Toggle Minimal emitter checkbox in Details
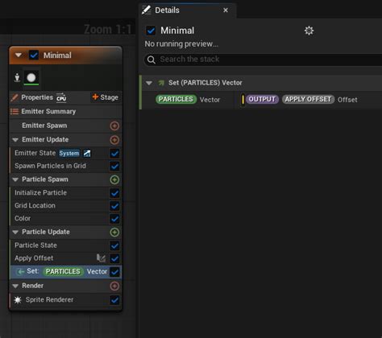Viewport: 382px width, 338px height. (151, 31)
